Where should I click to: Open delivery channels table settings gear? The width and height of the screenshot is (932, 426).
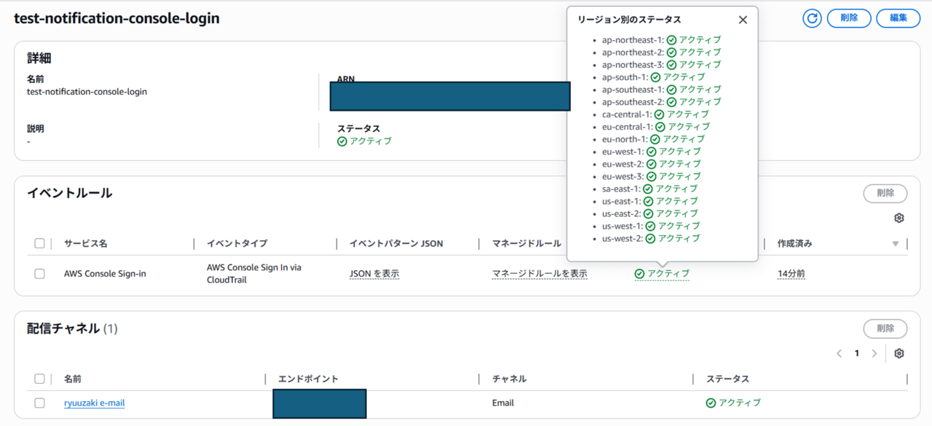pyautogui.click(x=899, y=353)
